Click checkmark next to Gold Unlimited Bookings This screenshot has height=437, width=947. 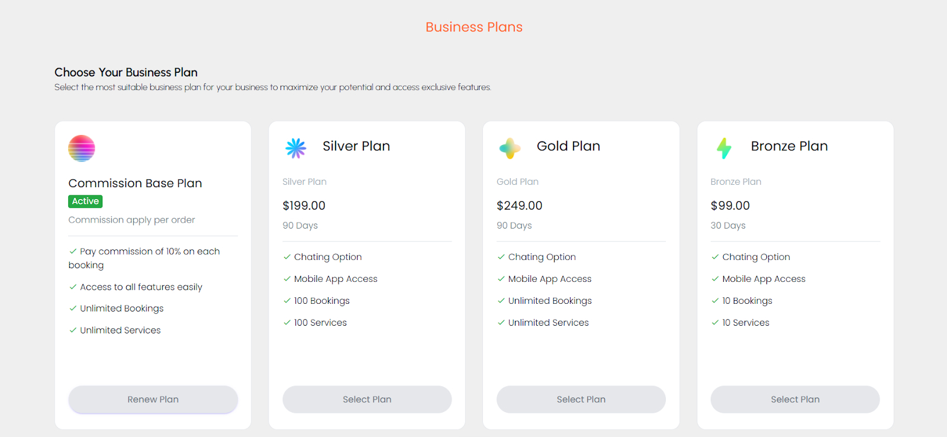[501, 301]
